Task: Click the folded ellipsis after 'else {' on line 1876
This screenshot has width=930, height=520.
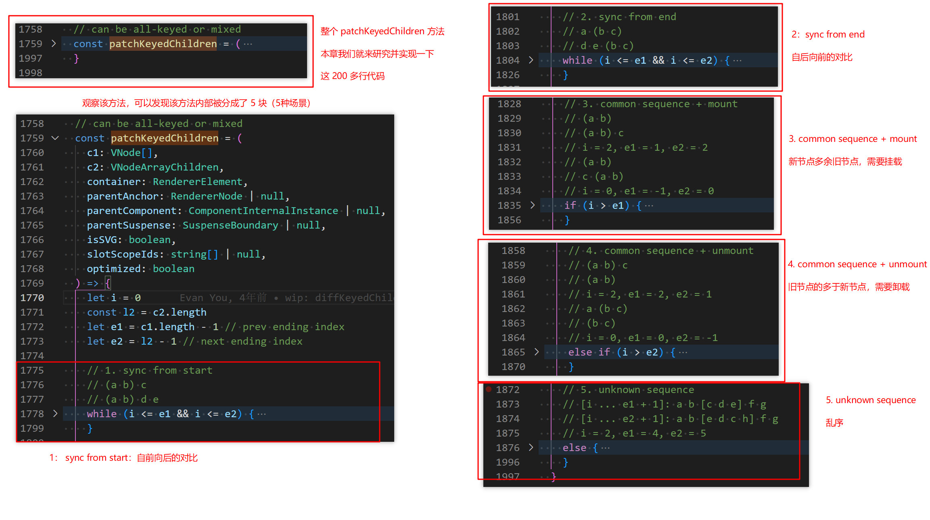Action: pos(606,448)
